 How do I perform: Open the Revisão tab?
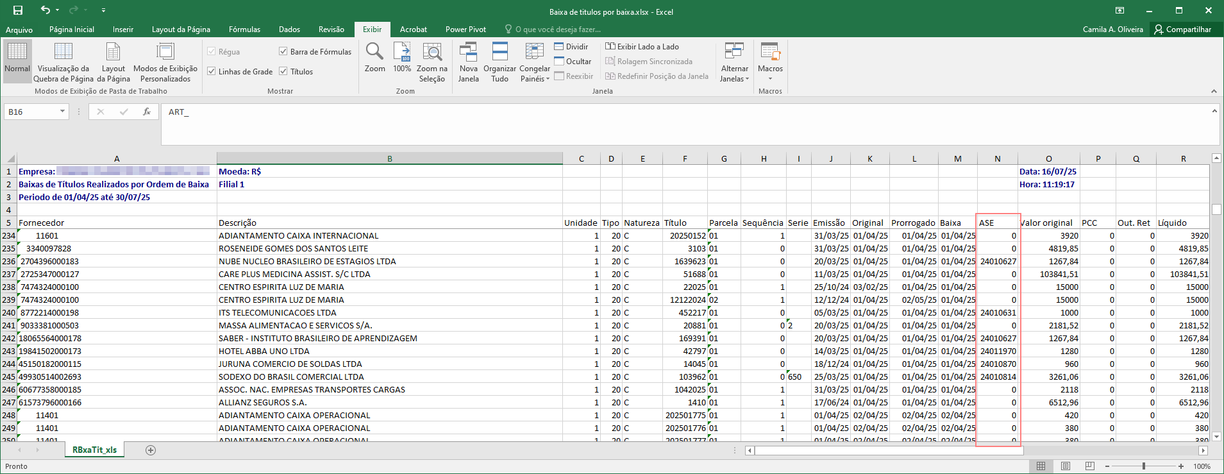[331, 30]
